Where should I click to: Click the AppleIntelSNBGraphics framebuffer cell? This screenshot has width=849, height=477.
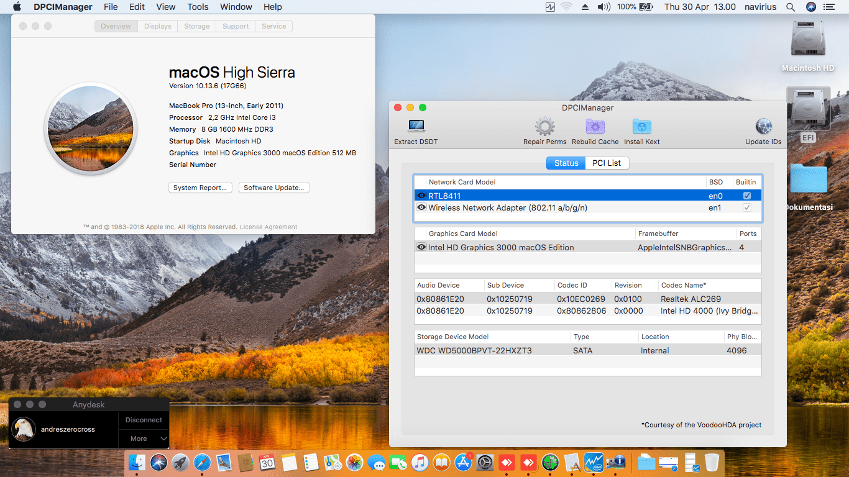(685, 247)
